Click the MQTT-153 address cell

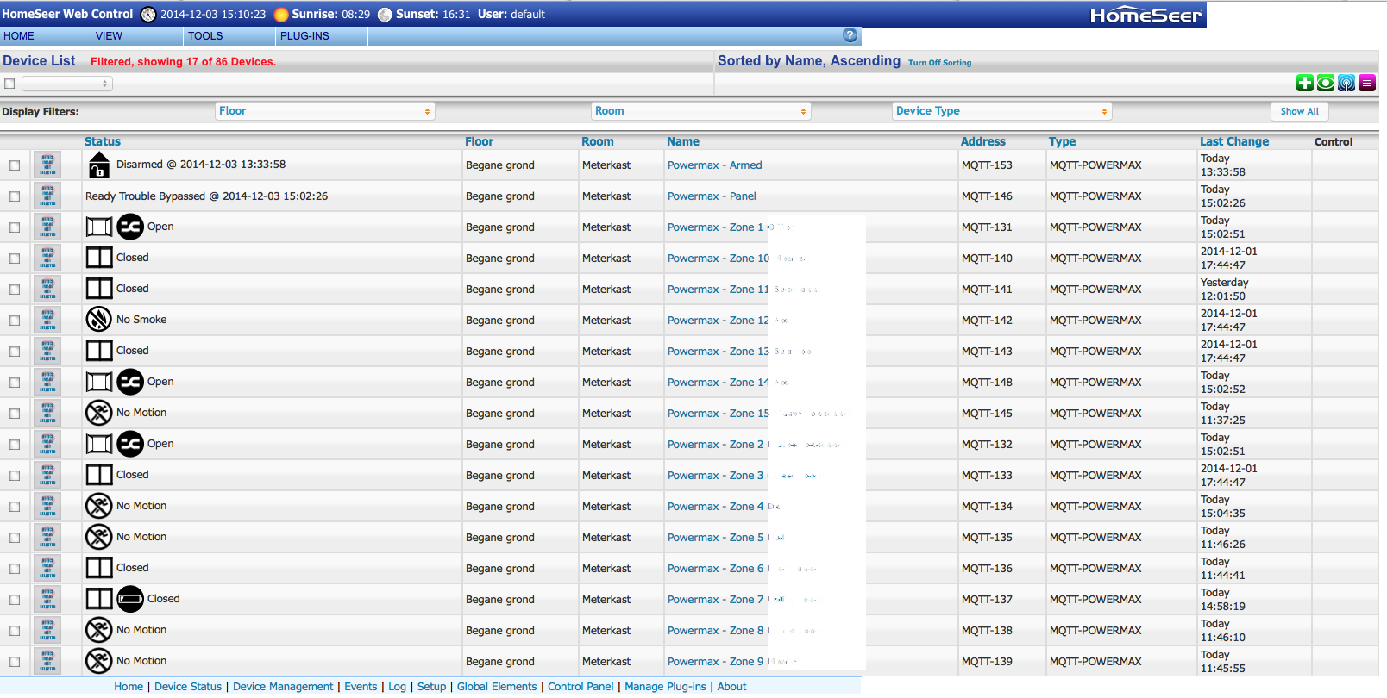pyautogui.click(x=987, y=165)
